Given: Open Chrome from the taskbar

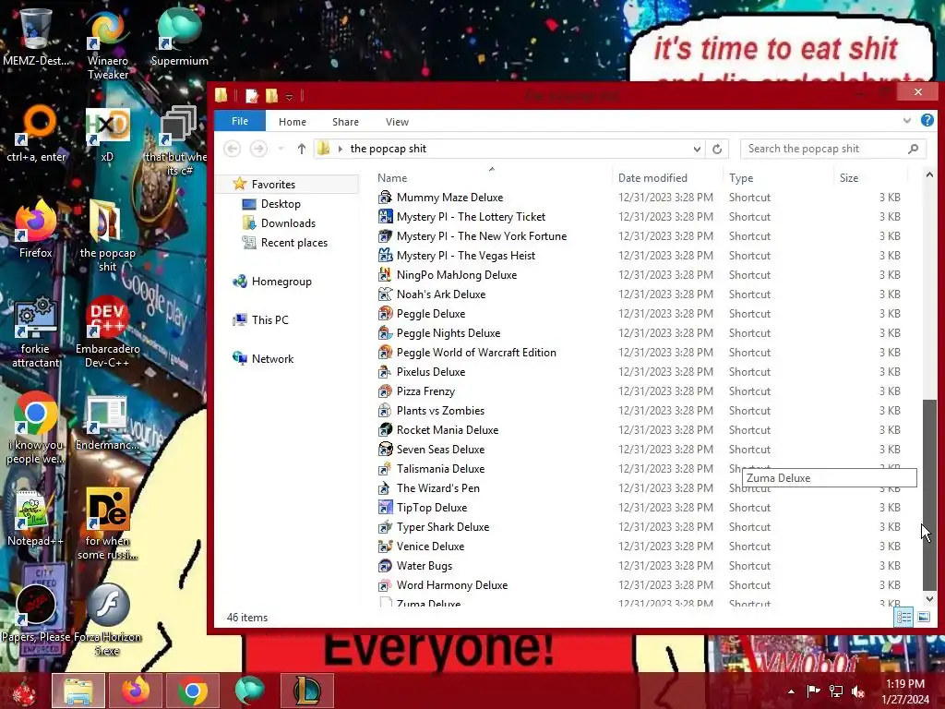Looking at the screenshot, I should (x=192, y=691).
